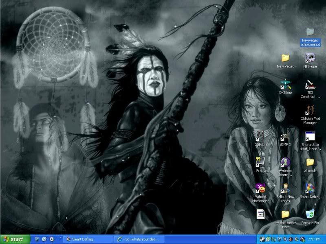Click the Smart Defrag desktop icon
This screenshot has width=326, height=244.
point(310,188)
